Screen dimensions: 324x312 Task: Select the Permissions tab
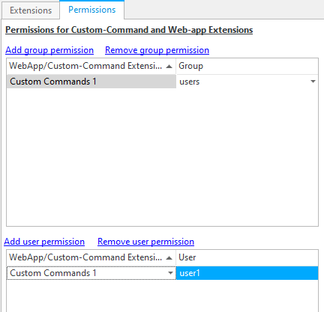point(92,10)
